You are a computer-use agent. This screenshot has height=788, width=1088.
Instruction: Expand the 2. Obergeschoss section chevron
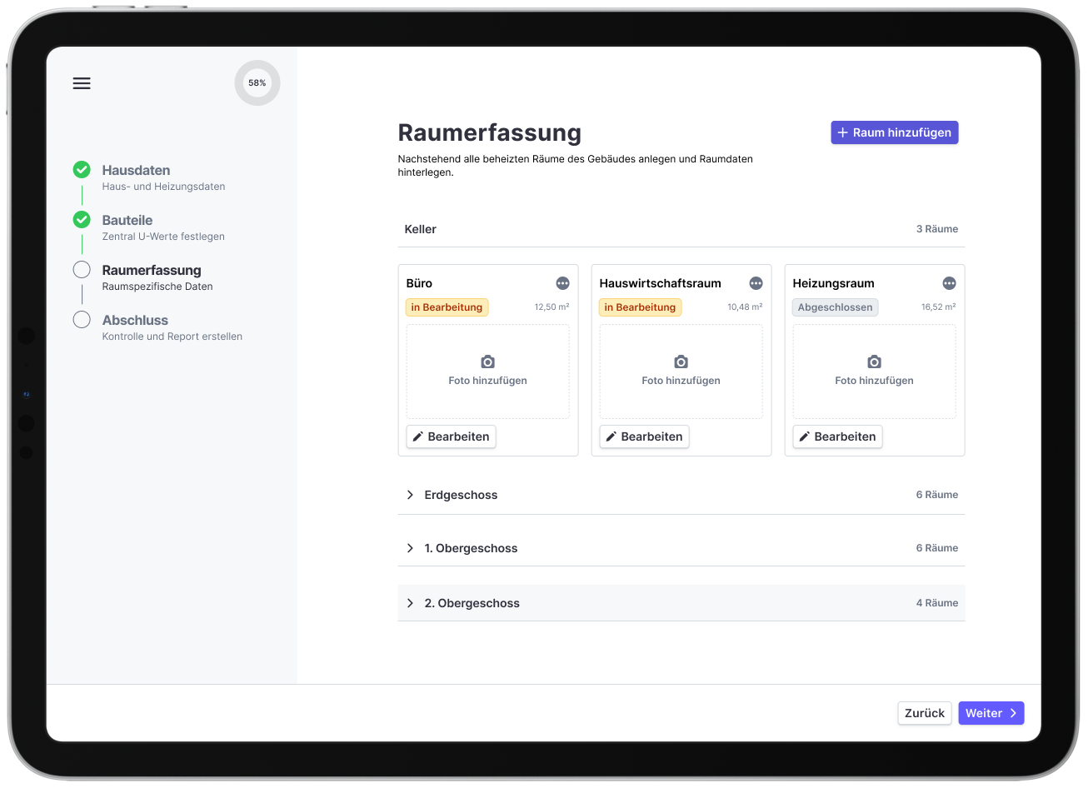pos(410,603)
